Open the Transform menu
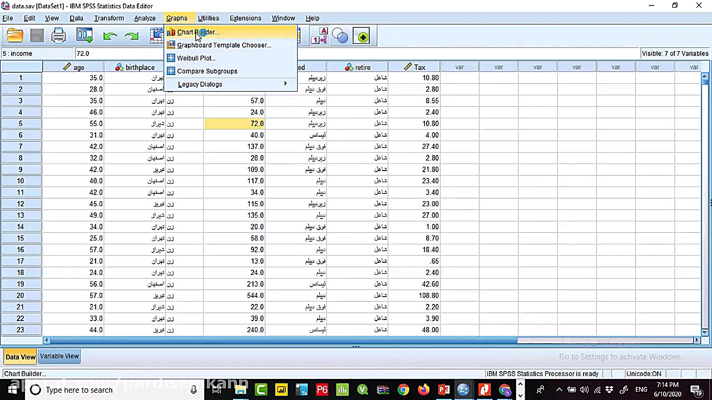 click(x=109, y=18)
